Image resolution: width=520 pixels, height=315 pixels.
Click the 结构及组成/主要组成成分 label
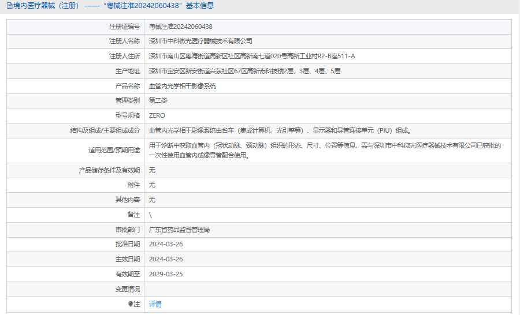coord(105,130)
